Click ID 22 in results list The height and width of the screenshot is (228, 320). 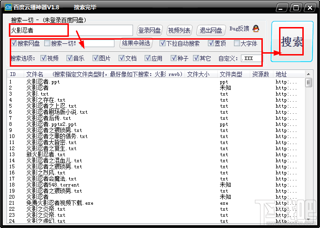coord(12,209)
